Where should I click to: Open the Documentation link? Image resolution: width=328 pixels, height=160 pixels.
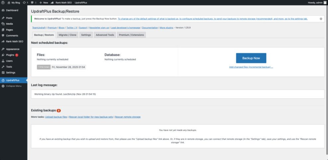point(150,28)
